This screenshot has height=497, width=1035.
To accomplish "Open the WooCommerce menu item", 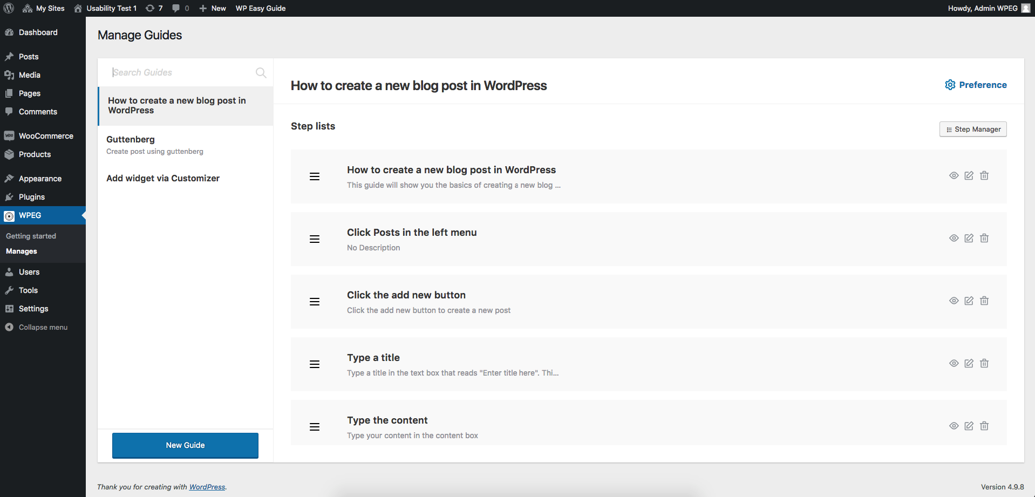I will click(x=43, y=136).
